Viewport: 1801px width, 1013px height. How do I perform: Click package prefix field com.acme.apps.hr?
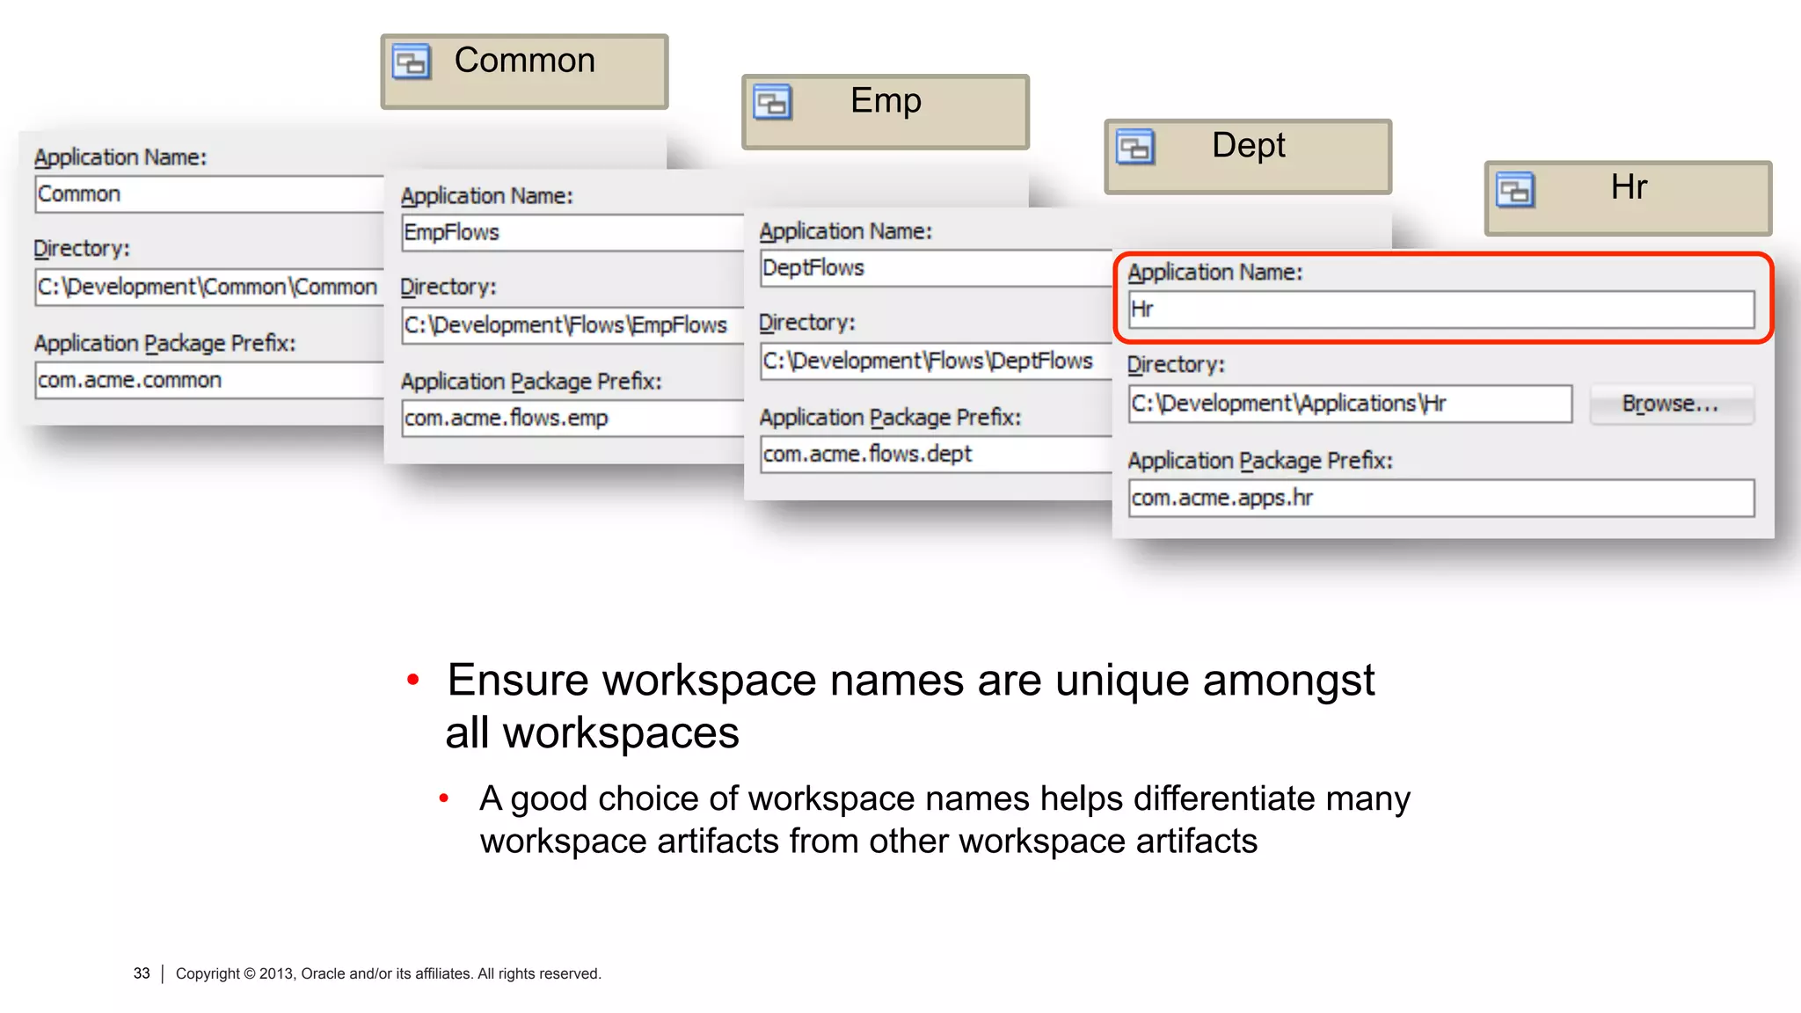pyautogui.click(x=1441, y=498)
